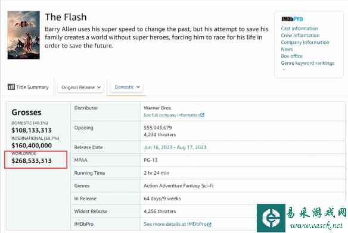Screen dimensions: 348x233
Task: Click the PG-13 MPAA value
Action: [x=151, y=160]
